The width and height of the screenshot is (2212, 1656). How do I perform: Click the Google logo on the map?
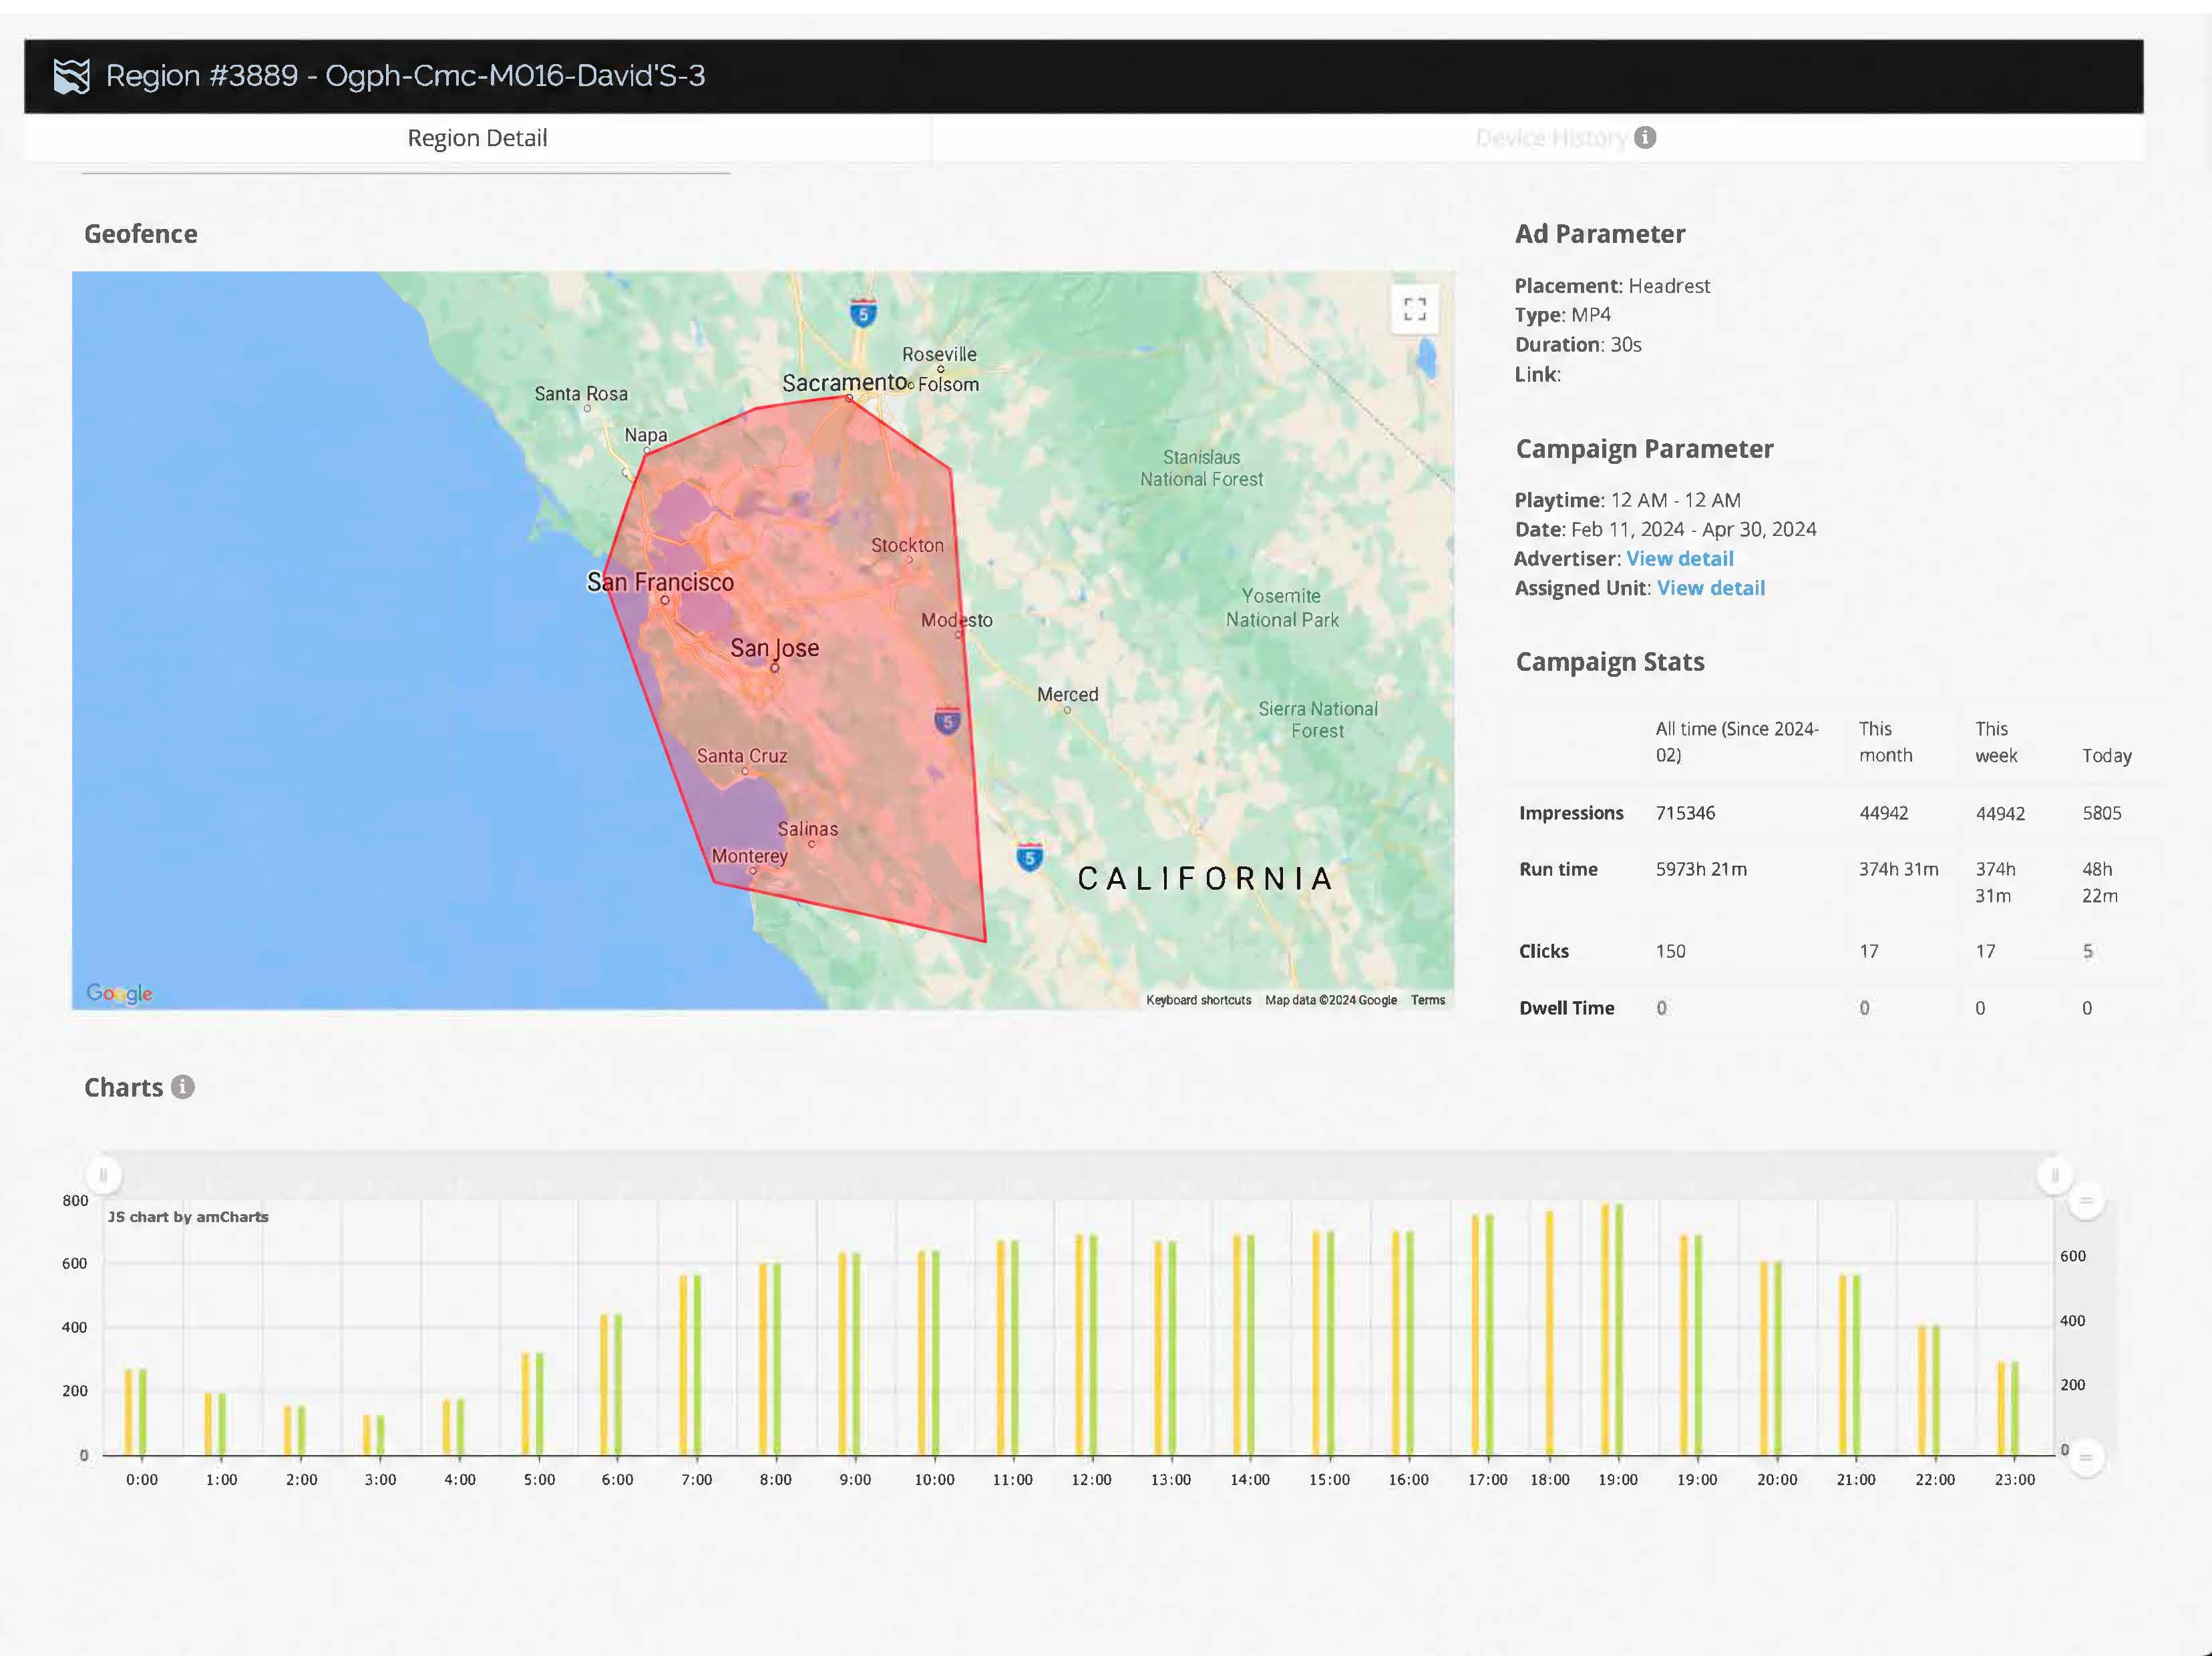(x=119, y=993)
